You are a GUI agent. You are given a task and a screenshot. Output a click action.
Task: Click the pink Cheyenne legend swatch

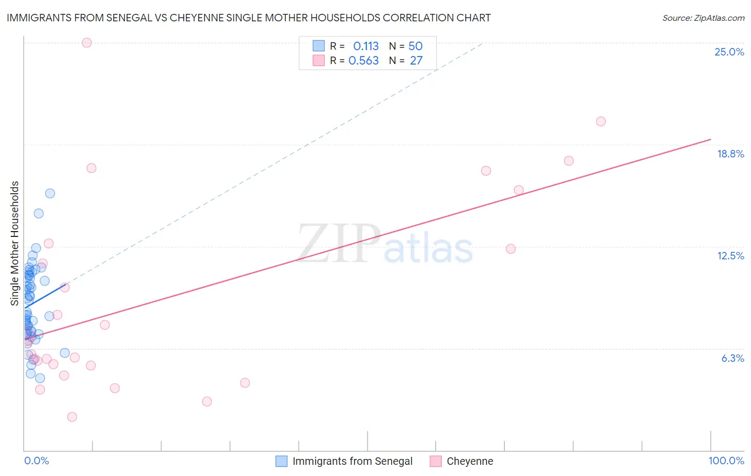[436, 461]
